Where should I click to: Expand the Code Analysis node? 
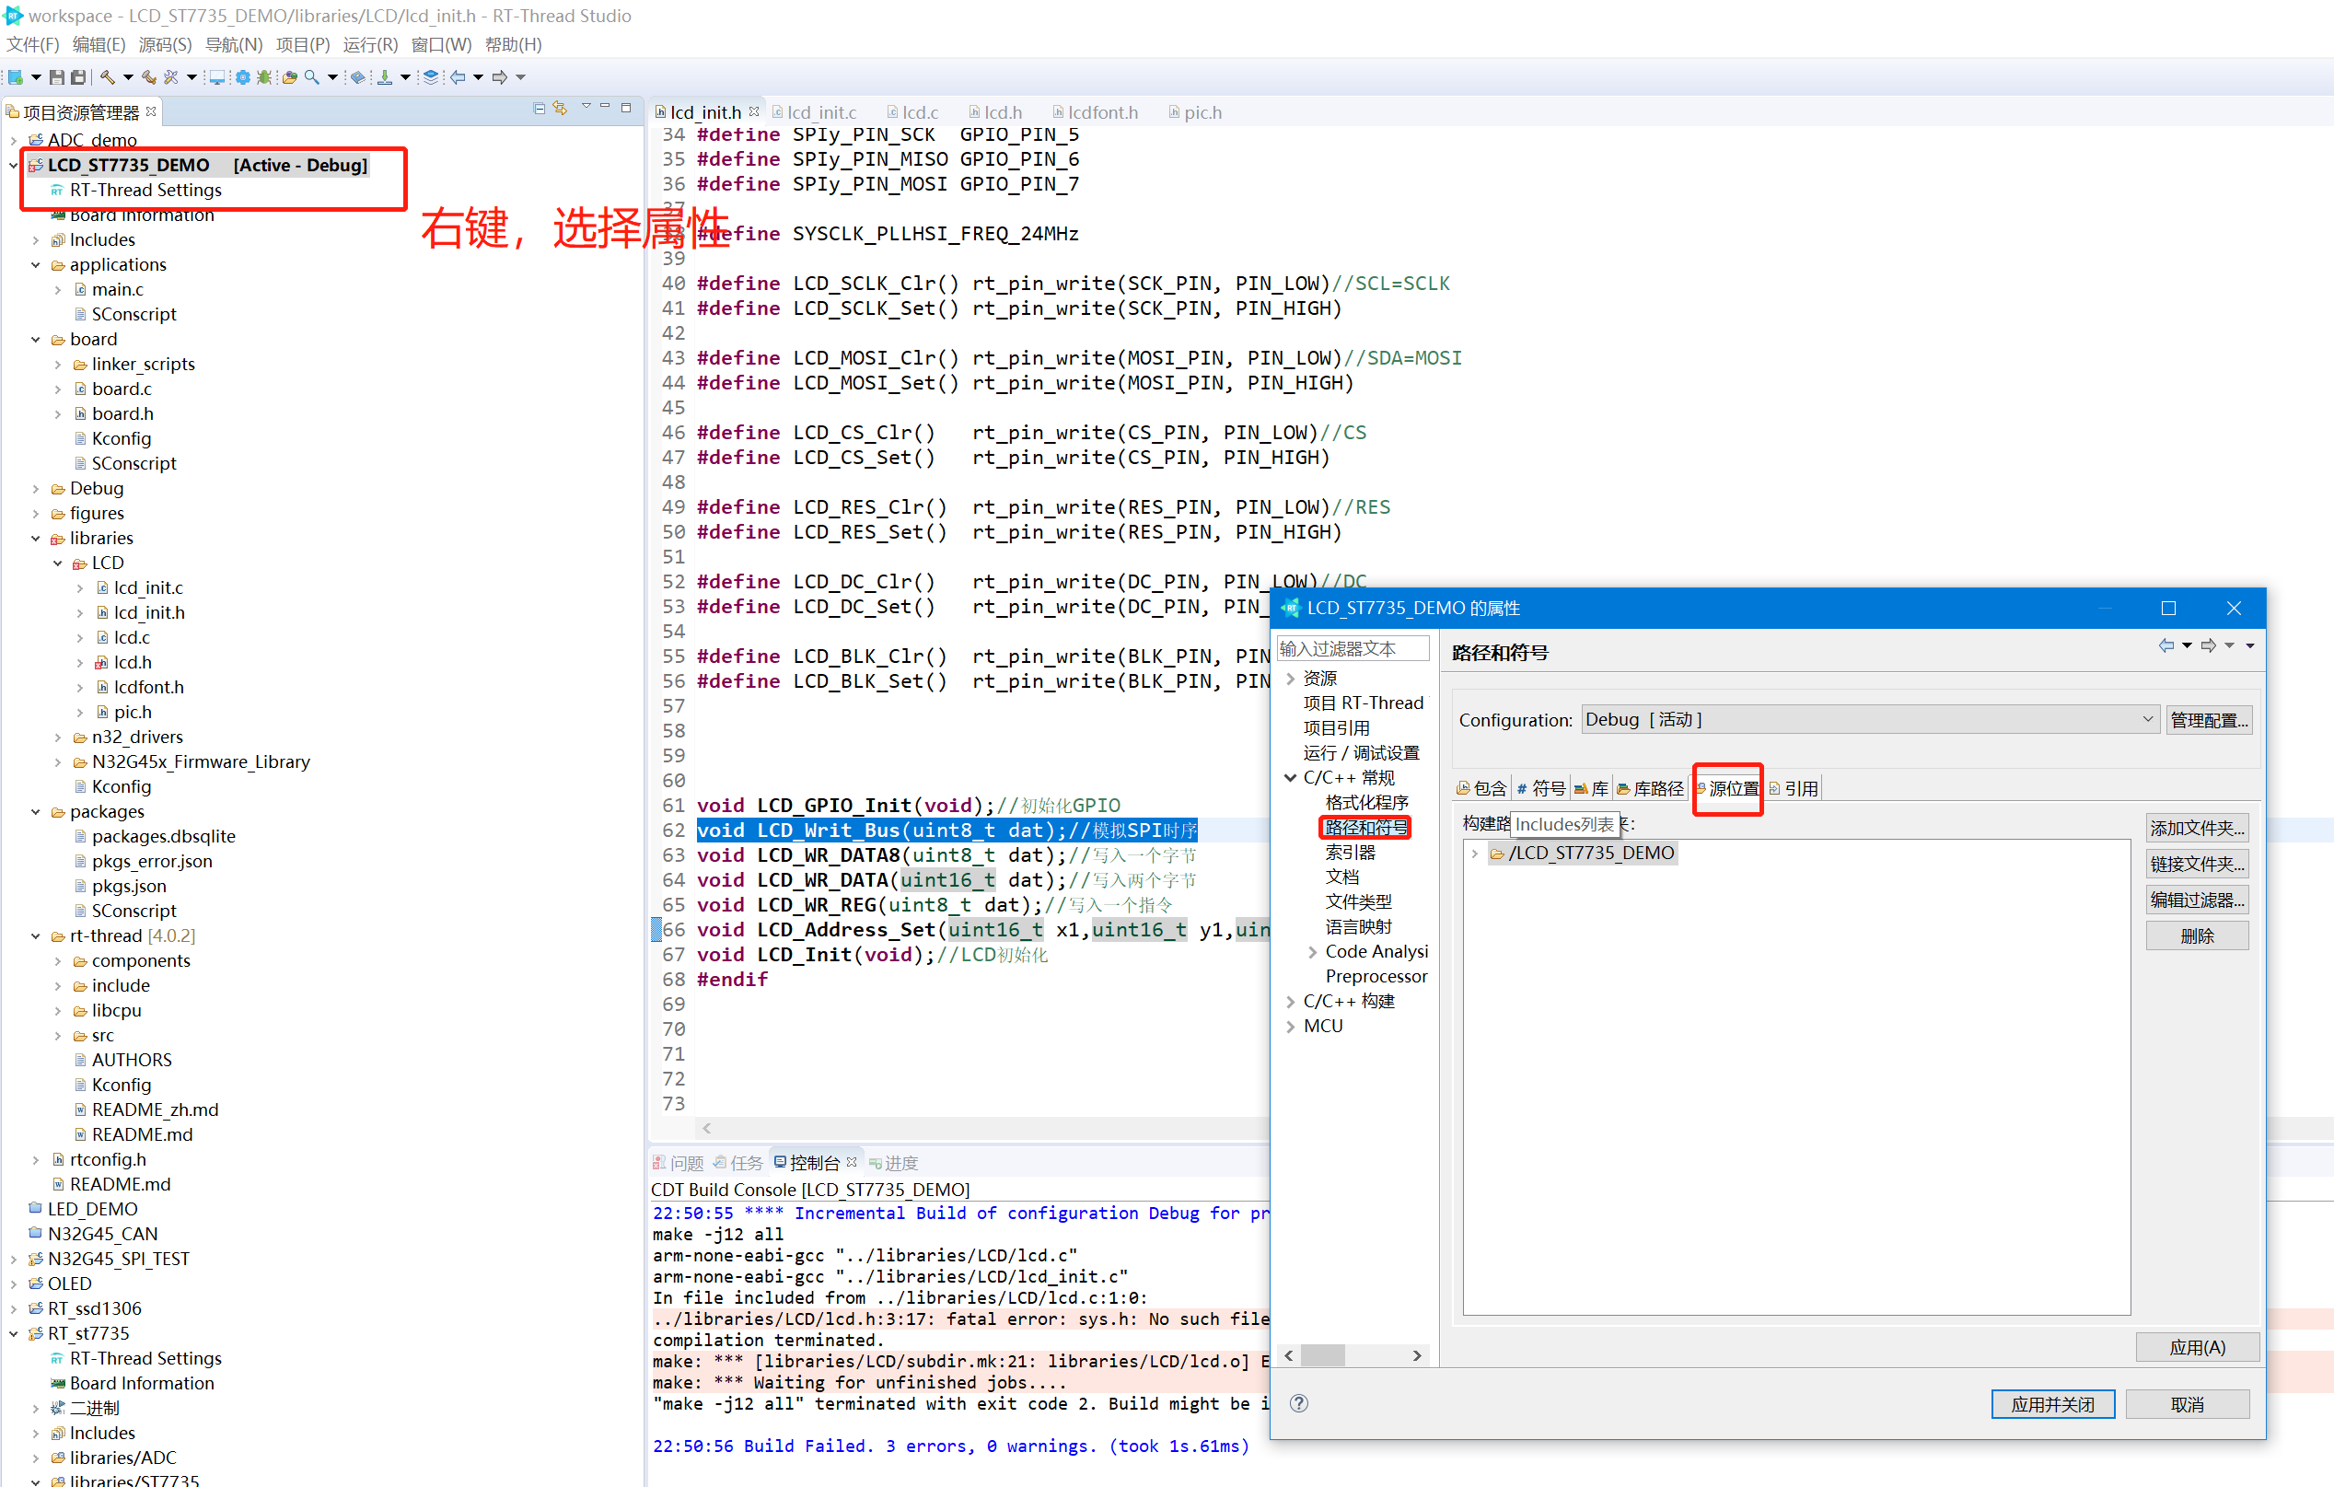[x=1312, y=952]
